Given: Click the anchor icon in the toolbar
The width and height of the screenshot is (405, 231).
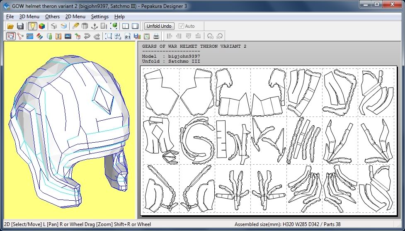Looking at the screenshot, I should coord(95,26).
